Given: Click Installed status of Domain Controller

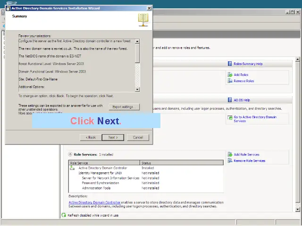Looking at the screenshot, I should coord(148,168).
